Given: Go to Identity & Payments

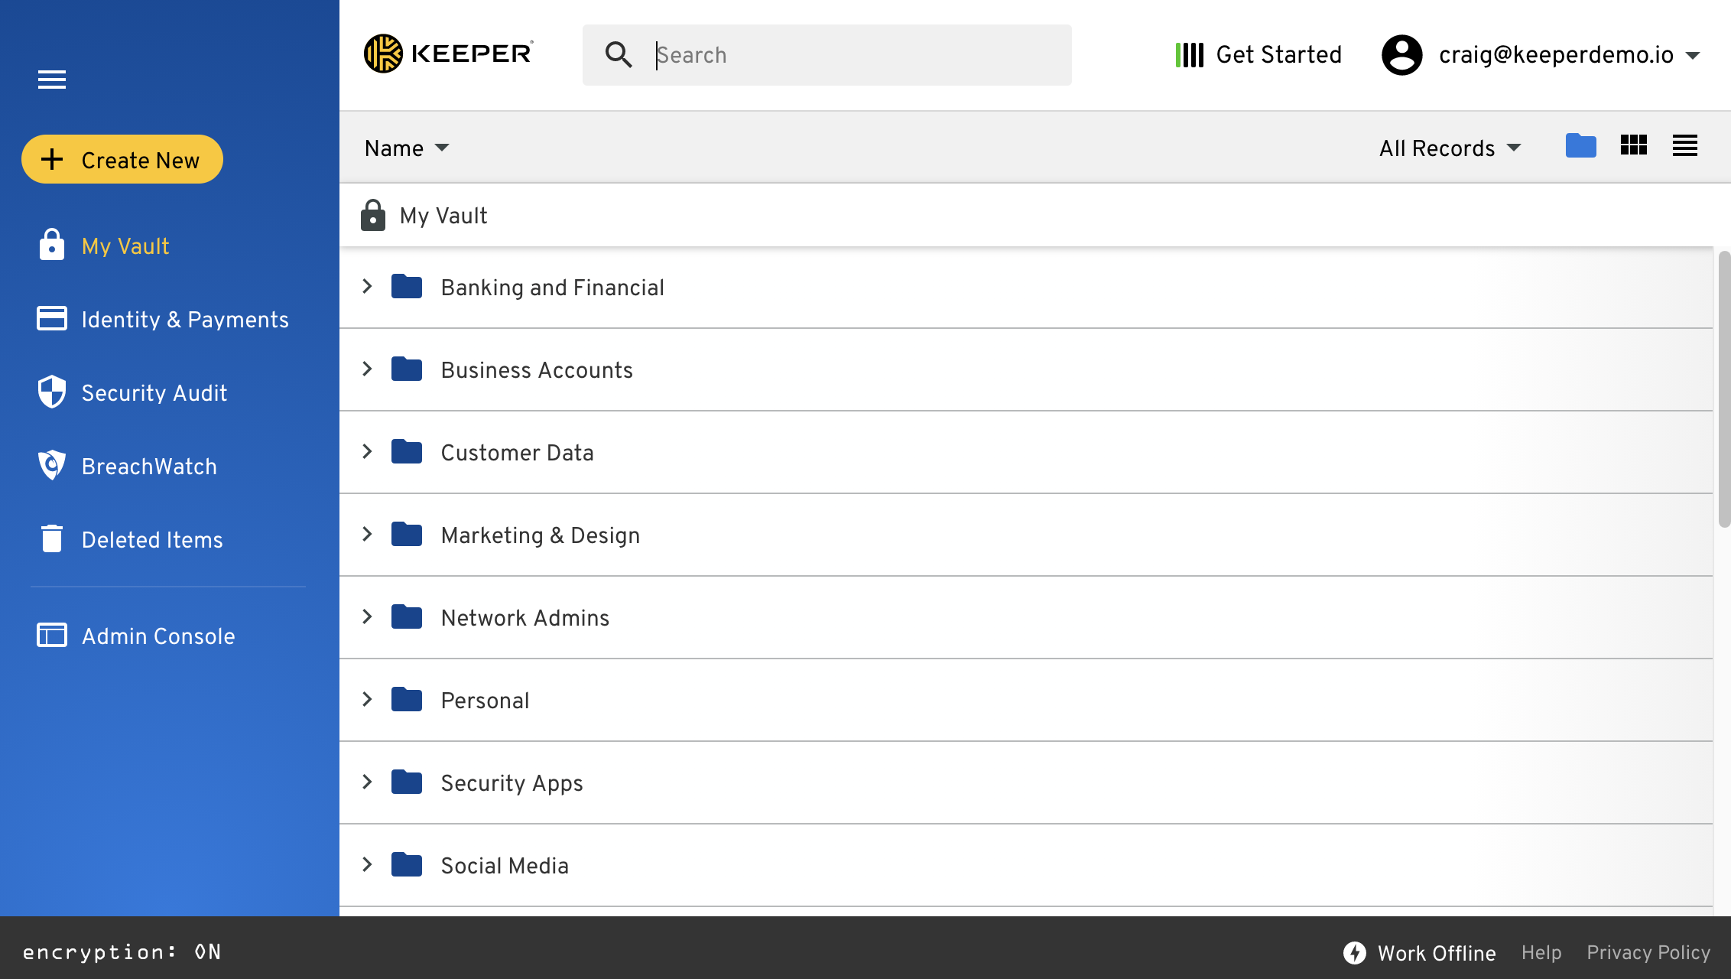Looking at the screenshot, I should click(184, 320).
